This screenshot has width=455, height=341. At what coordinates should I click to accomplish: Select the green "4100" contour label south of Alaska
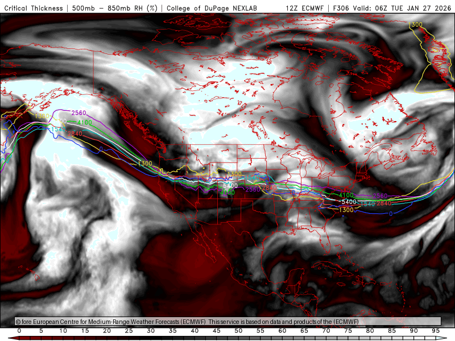coord(84,123)
